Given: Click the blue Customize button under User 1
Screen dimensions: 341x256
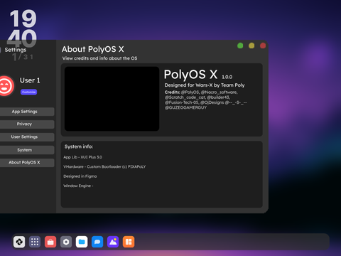Looking at the screenshot, I should tap(28, 92).
